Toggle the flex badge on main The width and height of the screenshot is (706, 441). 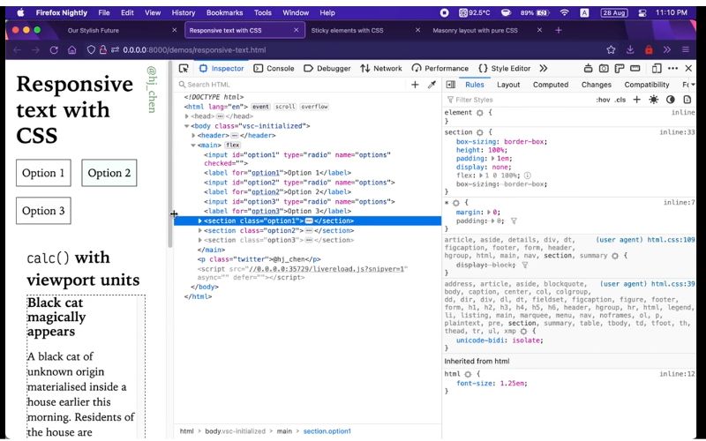tap(233, 145)
